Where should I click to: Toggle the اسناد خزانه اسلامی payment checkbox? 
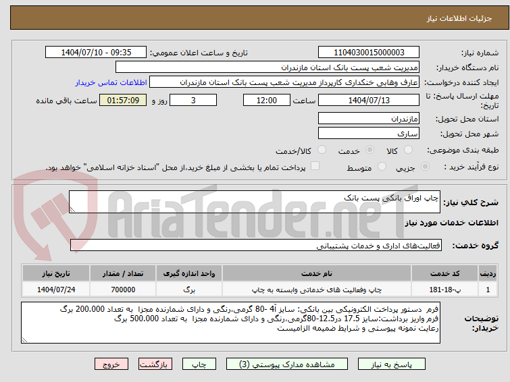[x=315, y=166]
